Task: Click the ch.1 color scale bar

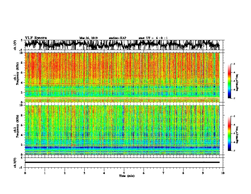Action: (229, 81)
